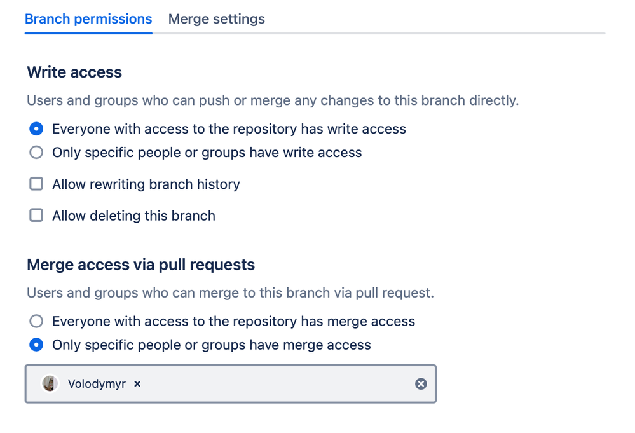Click the Write access heading

[x=74, y=72]
